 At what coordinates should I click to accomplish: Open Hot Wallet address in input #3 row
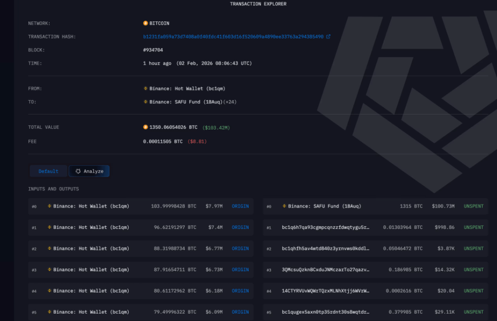pos(91,270)
